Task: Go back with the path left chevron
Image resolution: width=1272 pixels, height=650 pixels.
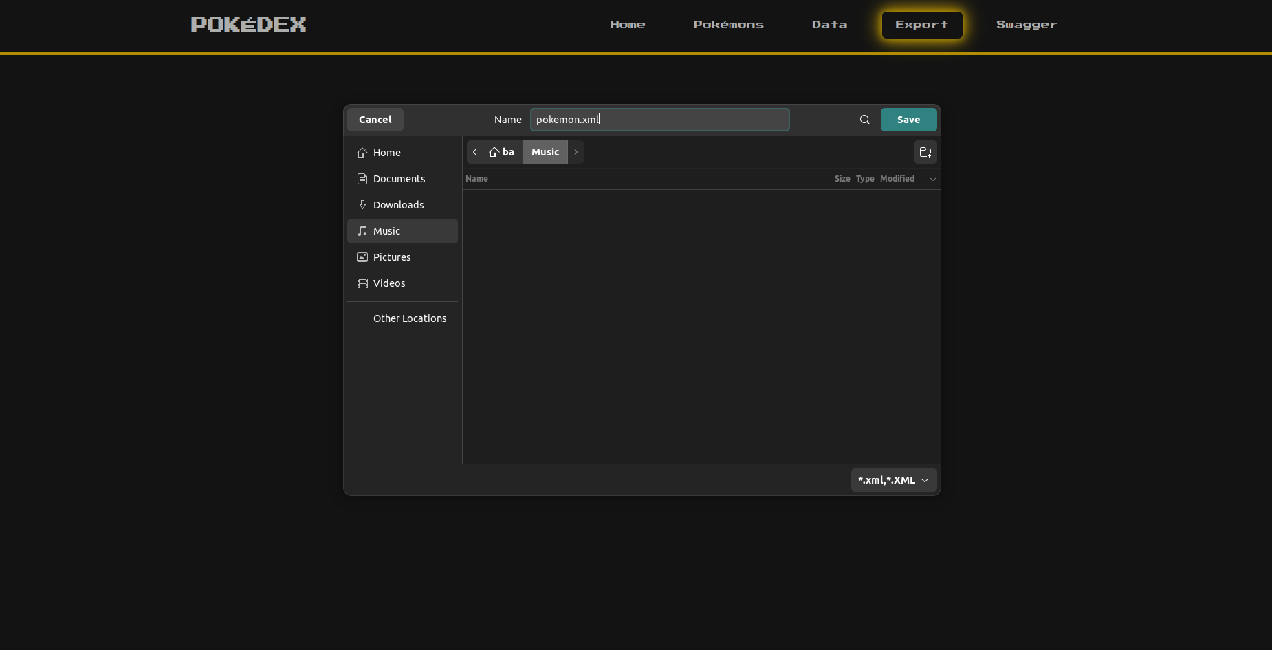Action: pyautogui.click(x=474, y=152)
